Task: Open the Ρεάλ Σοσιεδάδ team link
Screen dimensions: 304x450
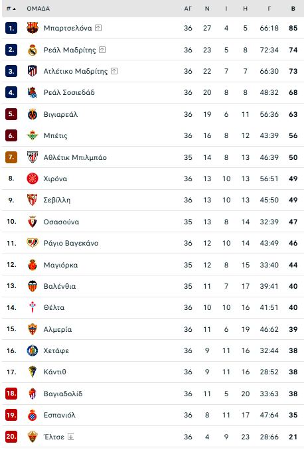Action: [69, 92]
